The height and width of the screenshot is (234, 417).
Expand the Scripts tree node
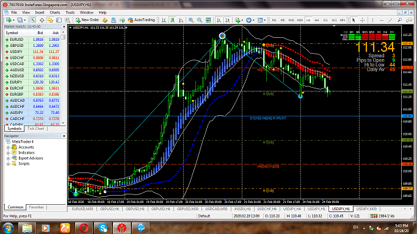tap(8, 164)
